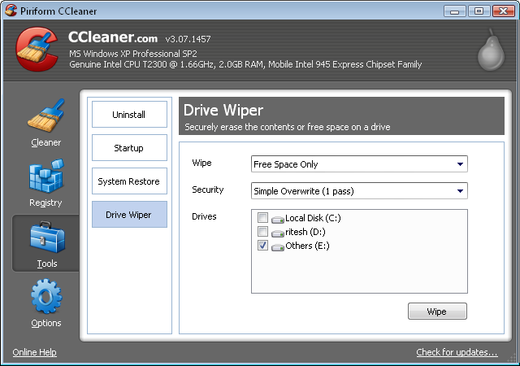Select the Tools toolbox icon
Viewport: 520px width, 366px height.
click(x=47, y=237)
